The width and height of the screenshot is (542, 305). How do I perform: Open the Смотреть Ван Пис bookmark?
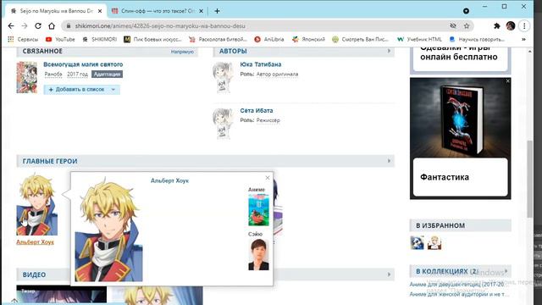(x=361, y=40)
